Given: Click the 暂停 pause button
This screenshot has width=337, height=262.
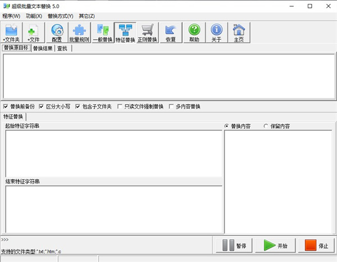Looking at the screenshot, I should 234,245.
